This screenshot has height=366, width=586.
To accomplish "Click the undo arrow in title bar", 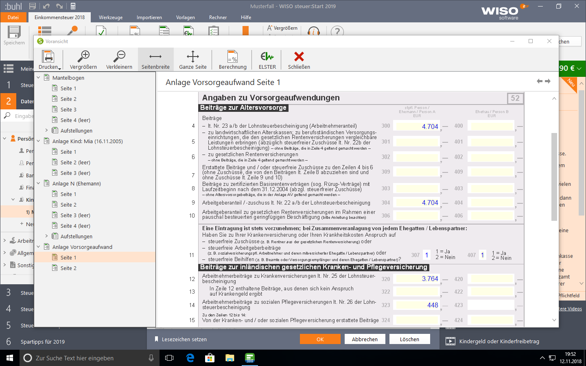I will coord(46,6).
